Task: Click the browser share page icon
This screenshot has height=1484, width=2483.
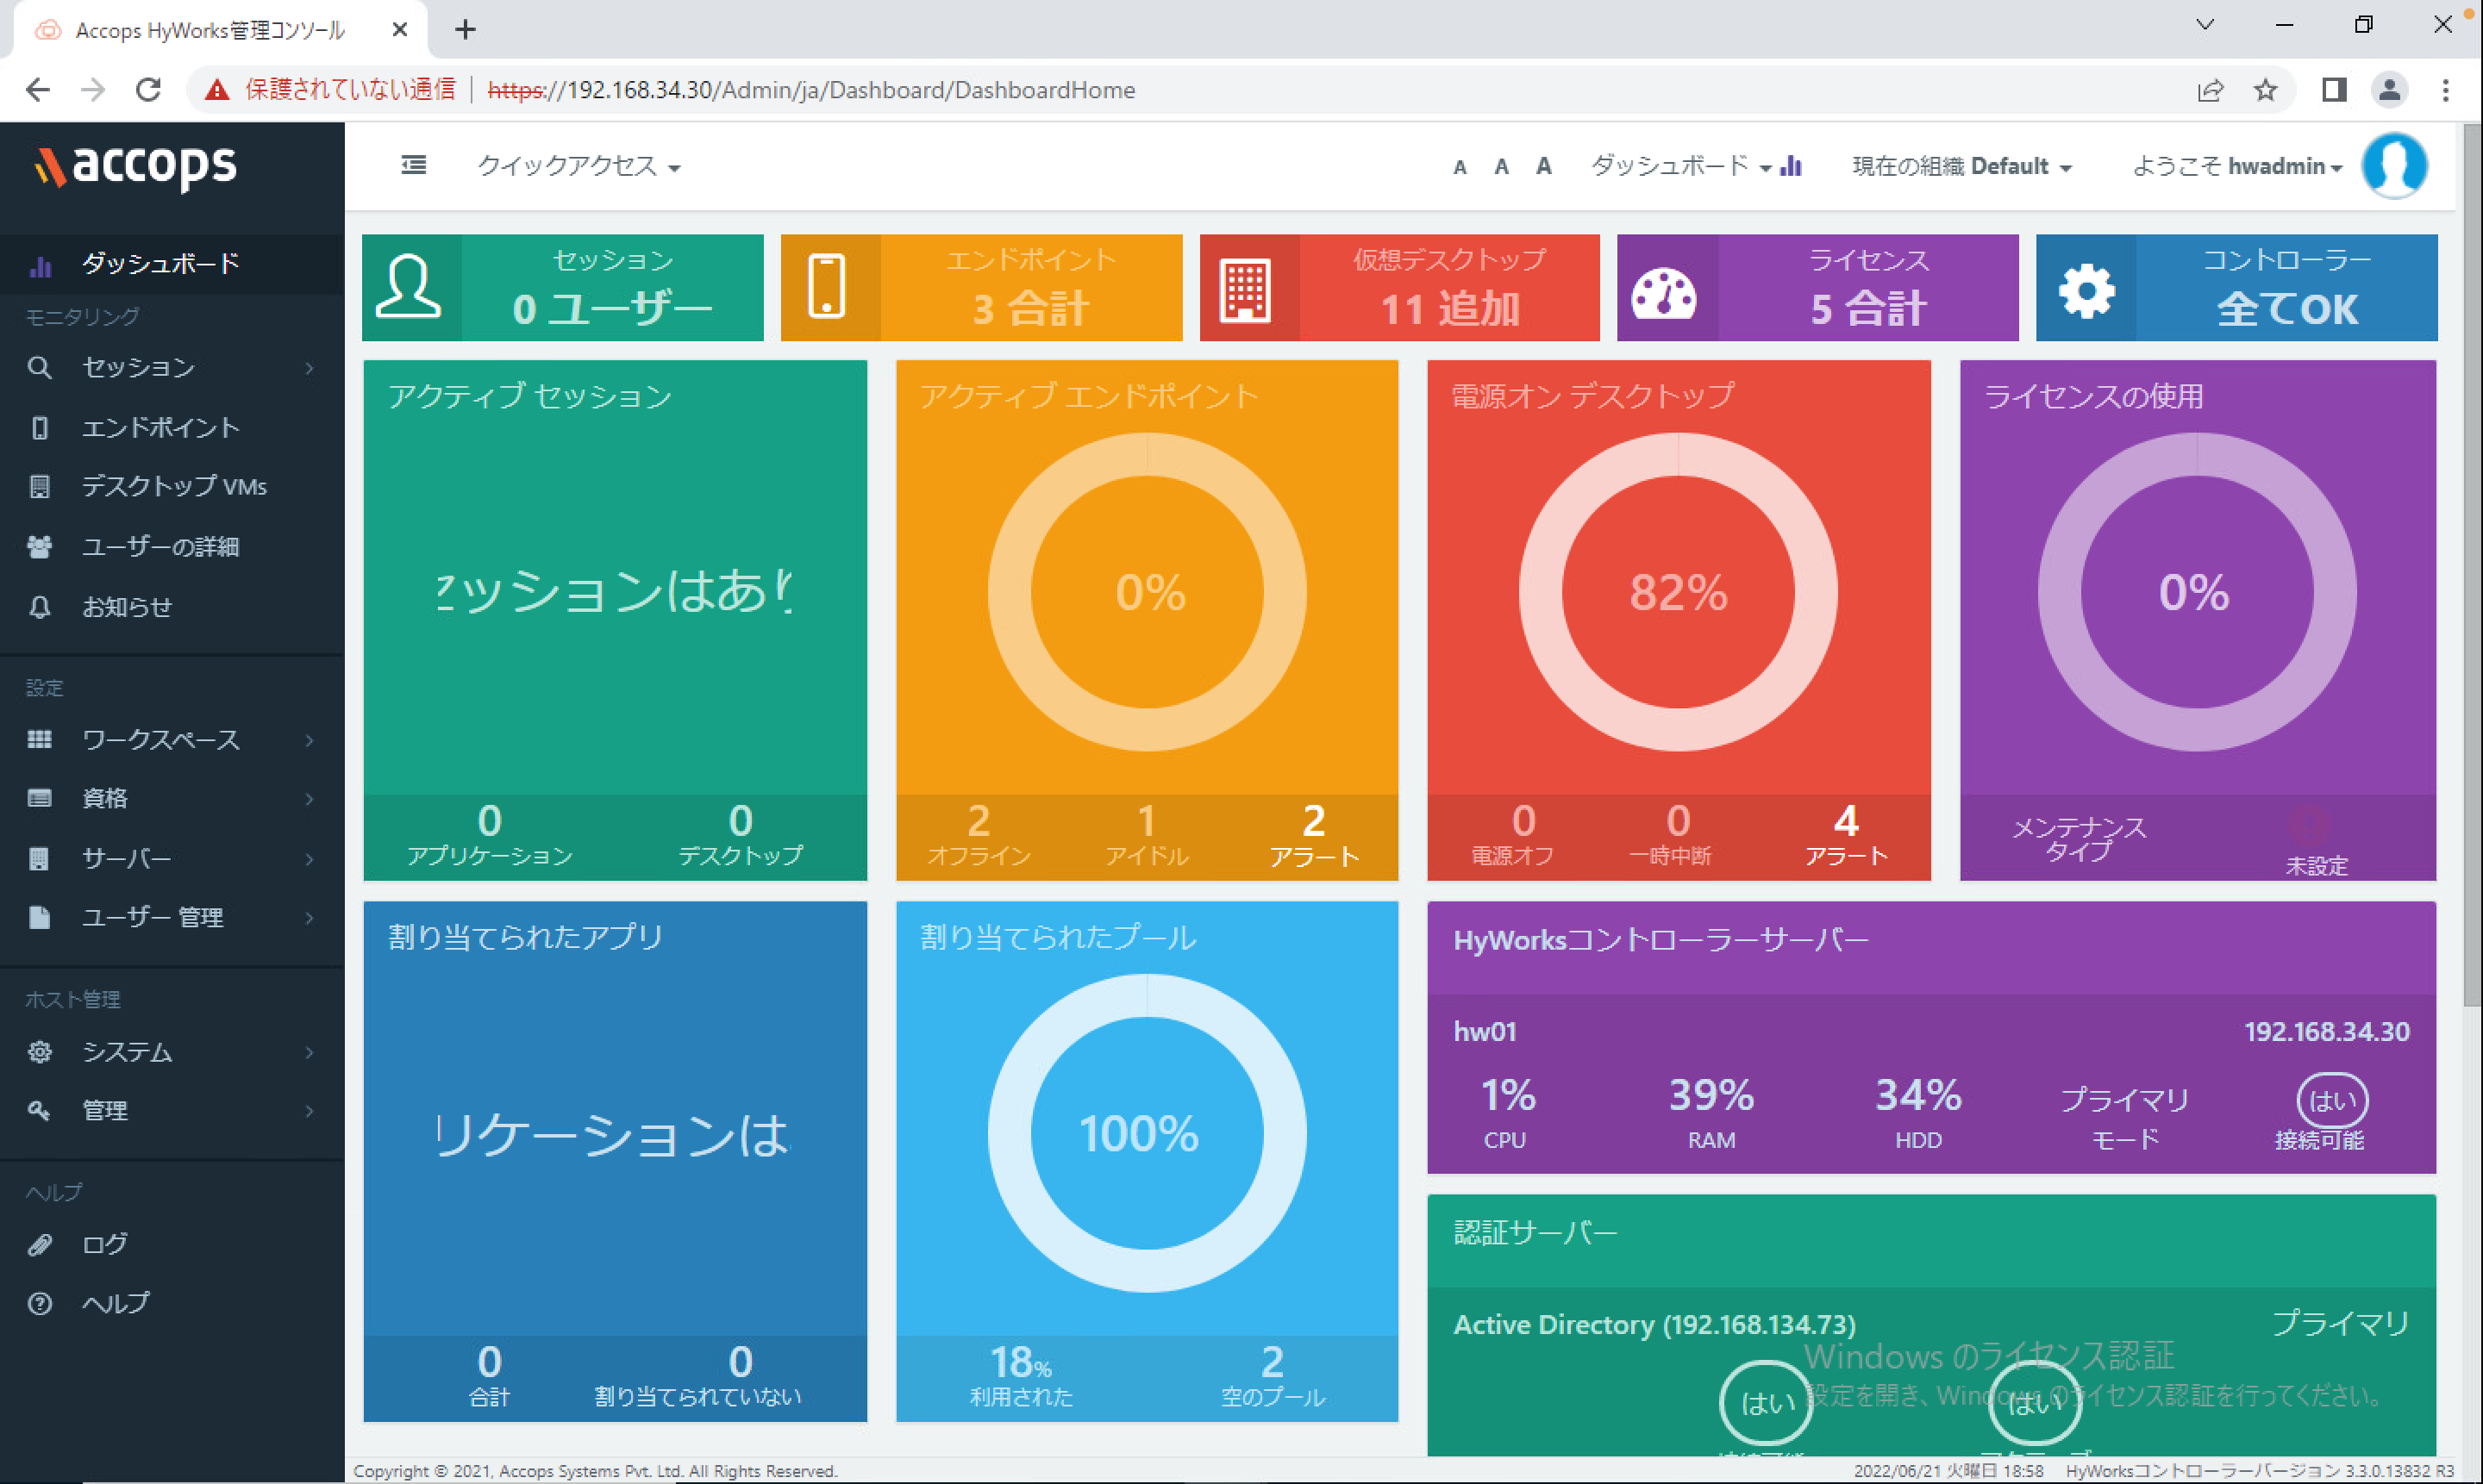Action: 2210,90
